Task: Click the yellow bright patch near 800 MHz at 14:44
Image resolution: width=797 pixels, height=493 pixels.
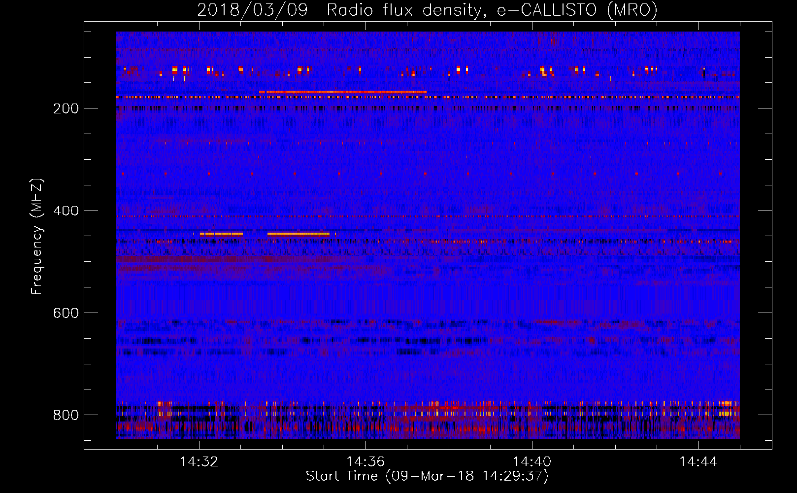Action: tap(726, 413)
